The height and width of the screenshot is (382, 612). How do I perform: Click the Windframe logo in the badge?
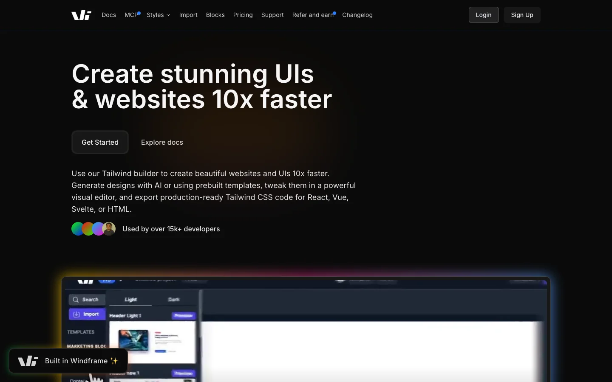pos(28,361)
